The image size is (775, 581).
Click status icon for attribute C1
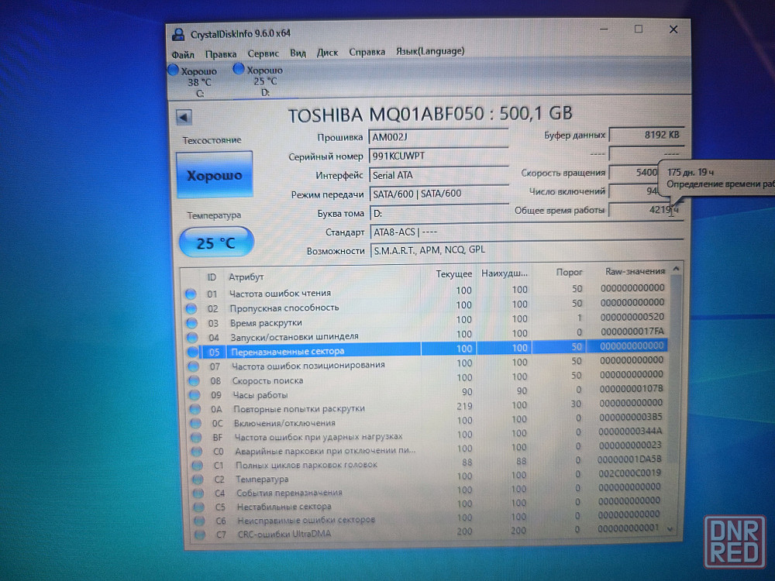197,466
